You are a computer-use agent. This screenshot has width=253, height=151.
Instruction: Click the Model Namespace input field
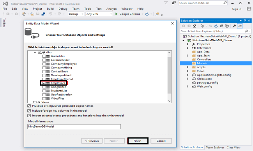[x=74, y=126]
